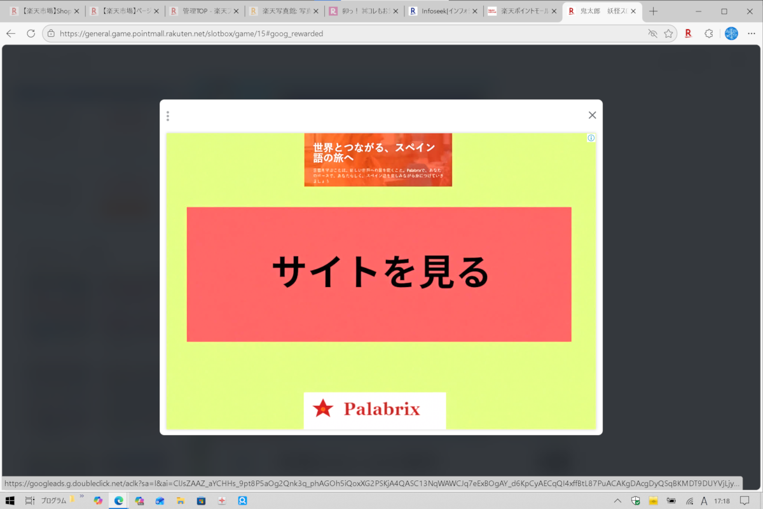Switch to 【楽天市場】ページ tab
The width and height of the screenshot is (763, 509).
point(125,11)
